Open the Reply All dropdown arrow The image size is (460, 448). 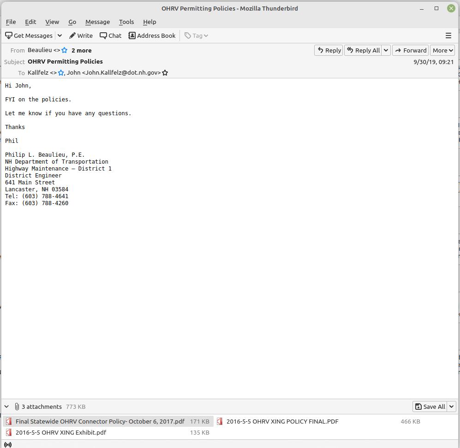(x=386, y=50)
